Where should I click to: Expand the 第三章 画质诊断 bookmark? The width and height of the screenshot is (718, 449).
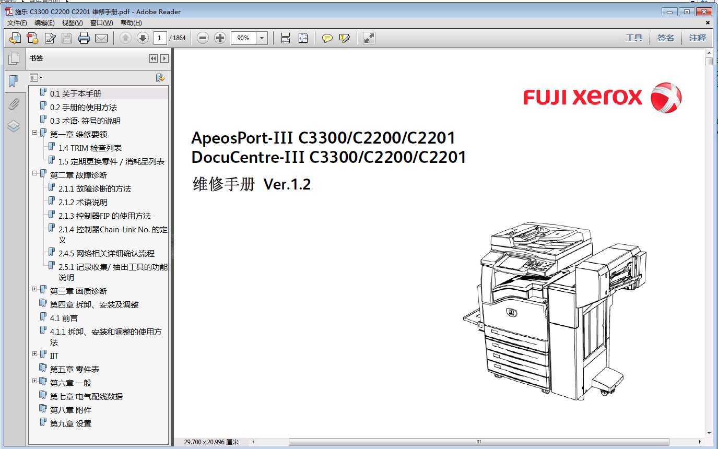point(35,289)
